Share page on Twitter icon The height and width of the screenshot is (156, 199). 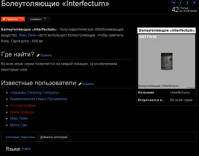(x=194, y=3)
